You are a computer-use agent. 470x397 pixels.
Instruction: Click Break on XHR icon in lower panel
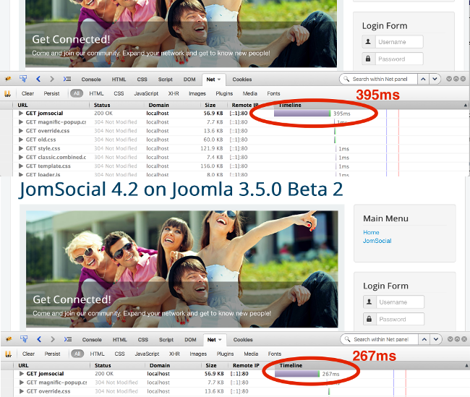(x=9, y=354)
